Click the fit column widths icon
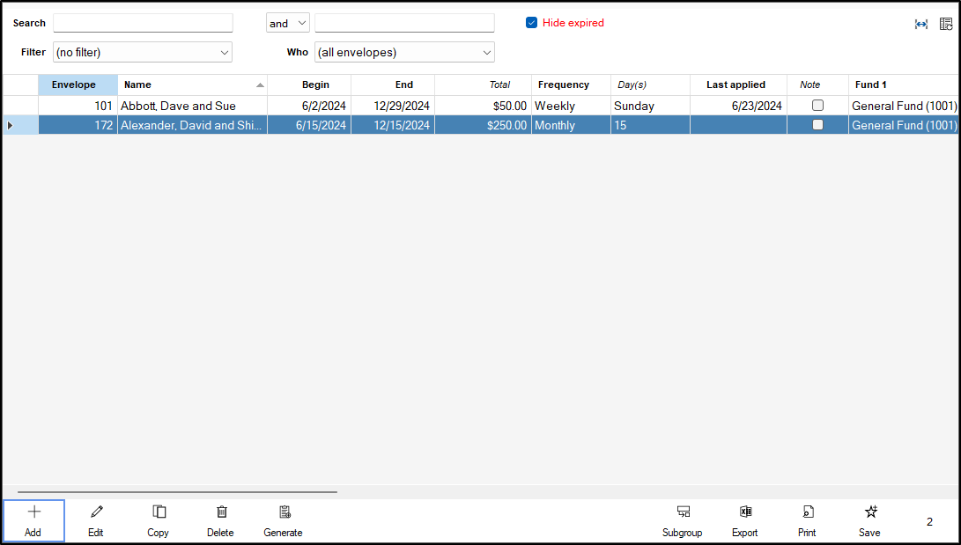The image size is (961, 545). pos(921,24)
